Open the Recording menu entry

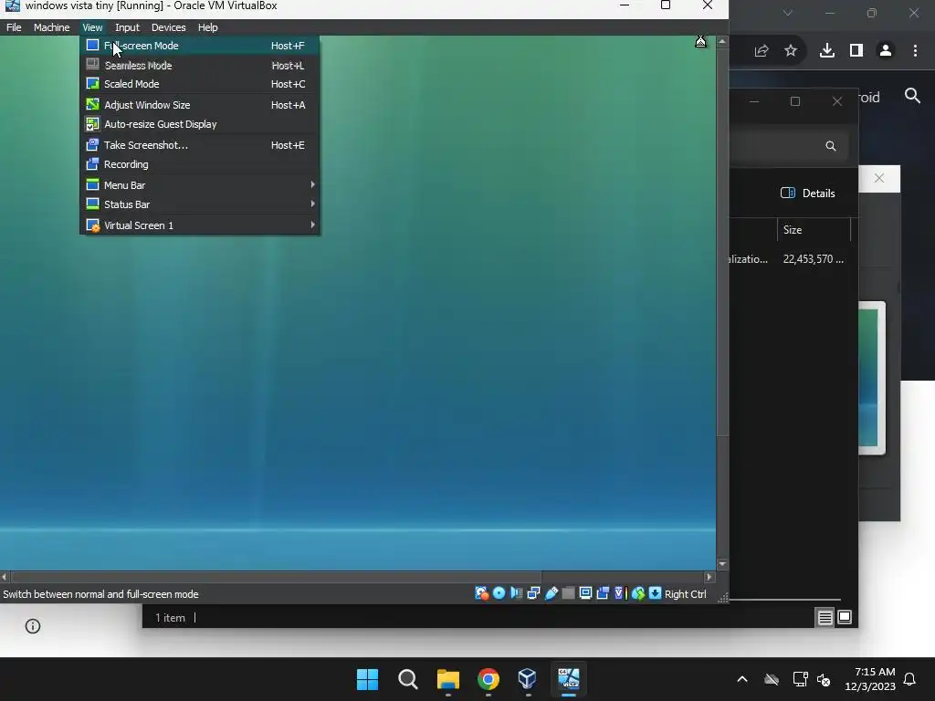tap(200, 164)
